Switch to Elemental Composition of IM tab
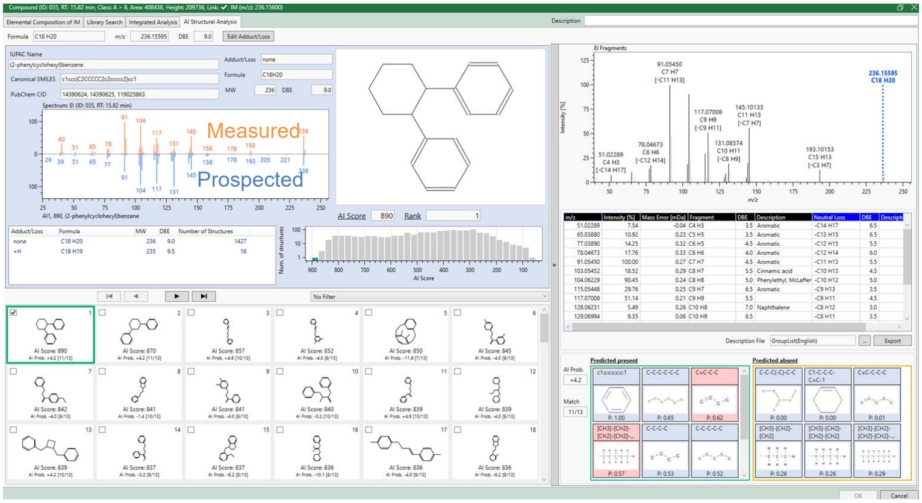 (x=43, y=22)
